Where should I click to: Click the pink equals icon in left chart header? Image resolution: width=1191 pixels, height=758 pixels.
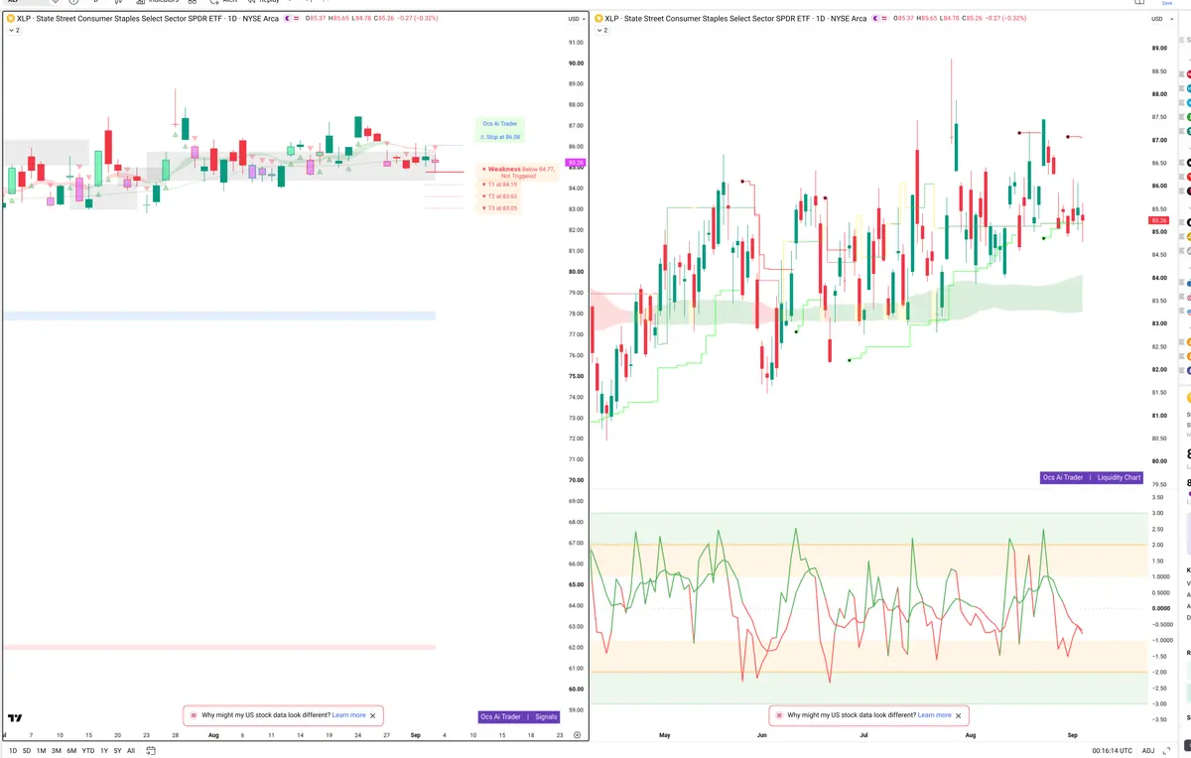(x=296, y=19)
